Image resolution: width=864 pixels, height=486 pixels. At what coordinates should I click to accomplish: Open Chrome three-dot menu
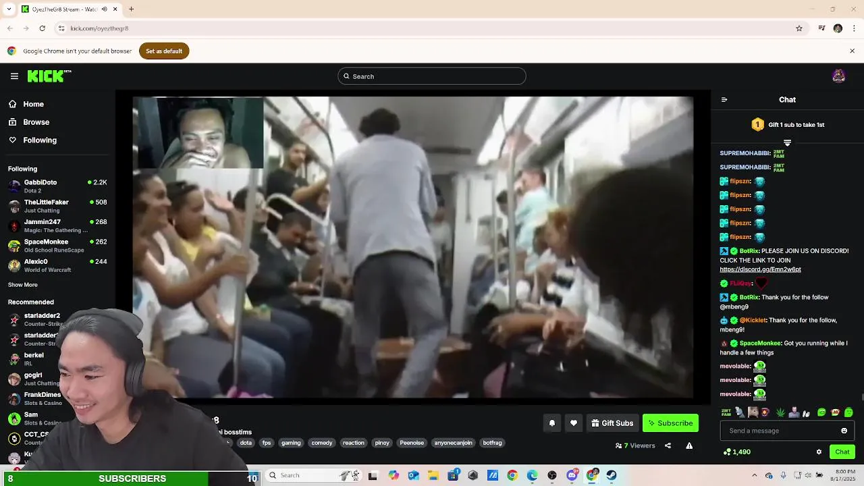pyautogui.click(x=855, y=28)
